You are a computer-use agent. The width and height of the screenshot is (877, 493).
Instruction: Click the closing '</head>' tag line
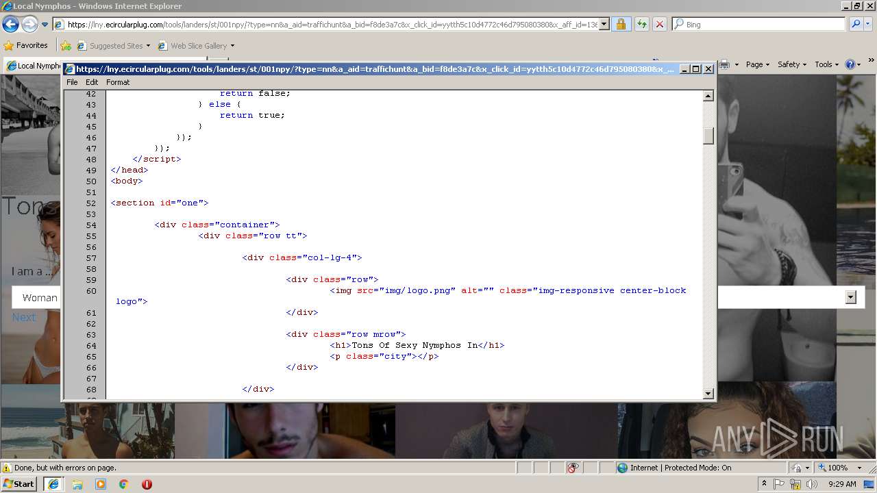pyautogui.click(x=129, y=170)
